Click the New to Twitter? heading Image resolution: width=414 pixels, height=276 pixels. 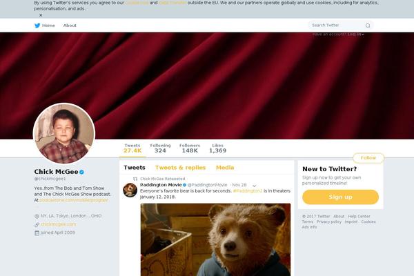(x=330, y=169)
